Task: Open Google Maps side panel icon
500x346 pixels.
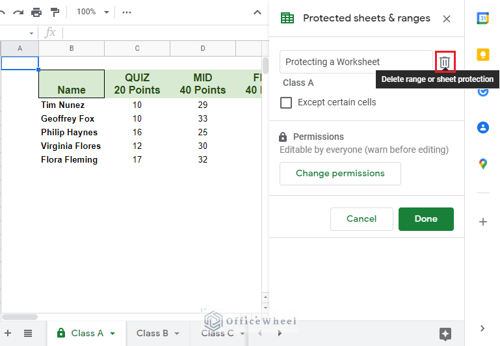Action: click(x=482, y=164)
